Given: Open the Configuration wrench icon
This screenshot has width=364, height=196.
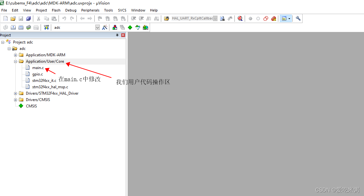Looking at the screenshot, I should (297, 18).
